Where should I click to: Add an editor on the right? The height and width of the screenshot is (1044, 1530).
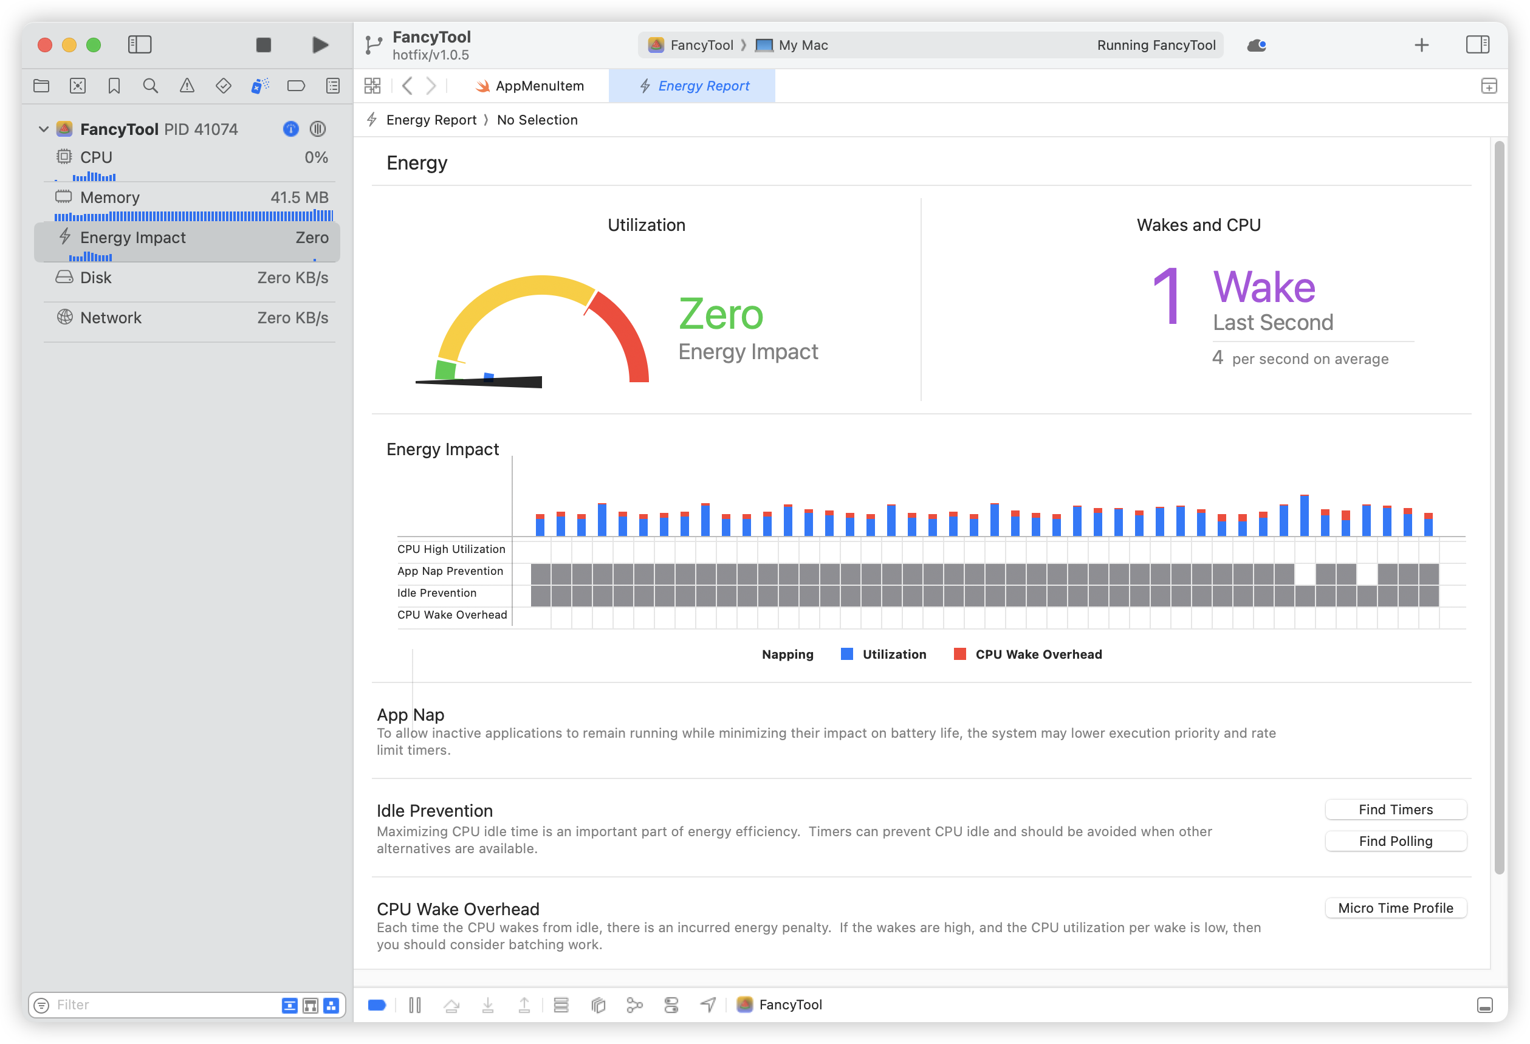click(x=1489, y=86)
